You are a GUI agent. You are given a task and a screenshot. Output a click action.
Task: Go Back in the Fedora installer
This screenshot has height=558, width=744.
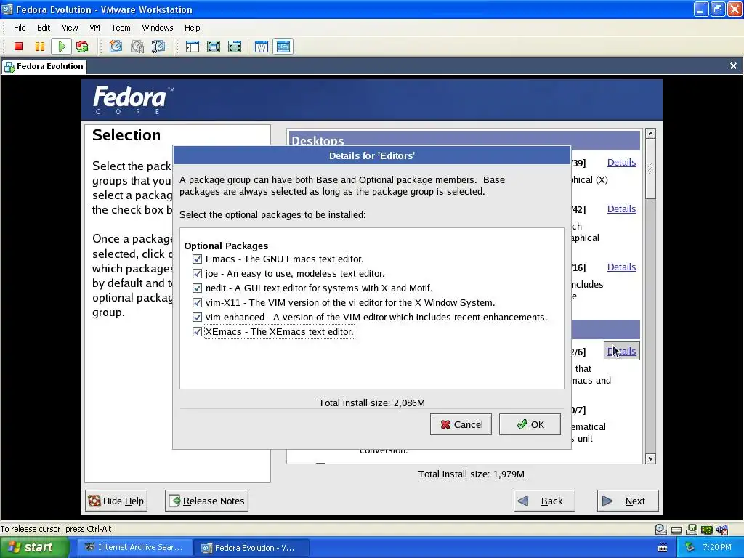[544, 501]
